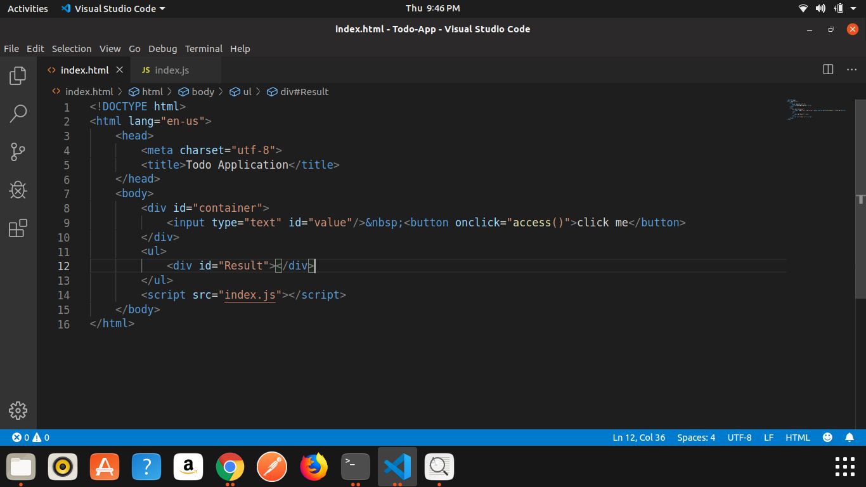Switch to Firefox in the dock
The height and width of the screenshot is (487, 866).
(314, 467)
